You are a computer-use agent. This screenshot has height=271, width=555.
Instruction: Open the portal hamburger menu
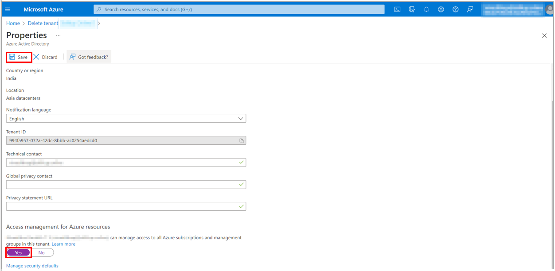8,9
